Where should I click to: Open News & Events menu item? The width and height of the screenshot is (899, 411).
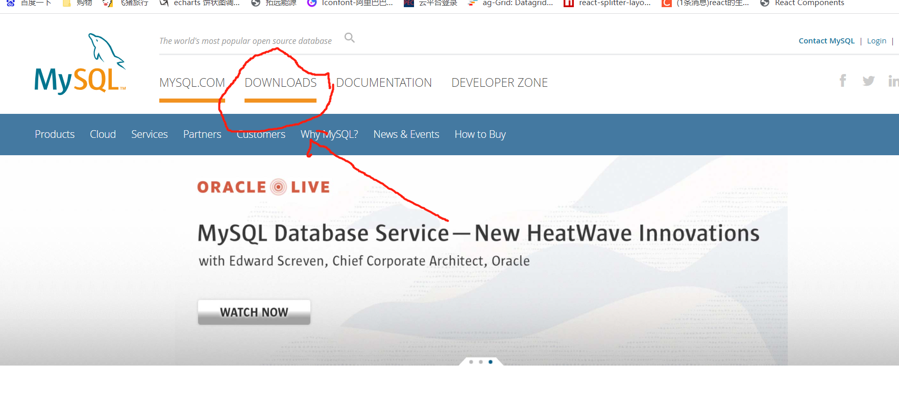(406, 134)
